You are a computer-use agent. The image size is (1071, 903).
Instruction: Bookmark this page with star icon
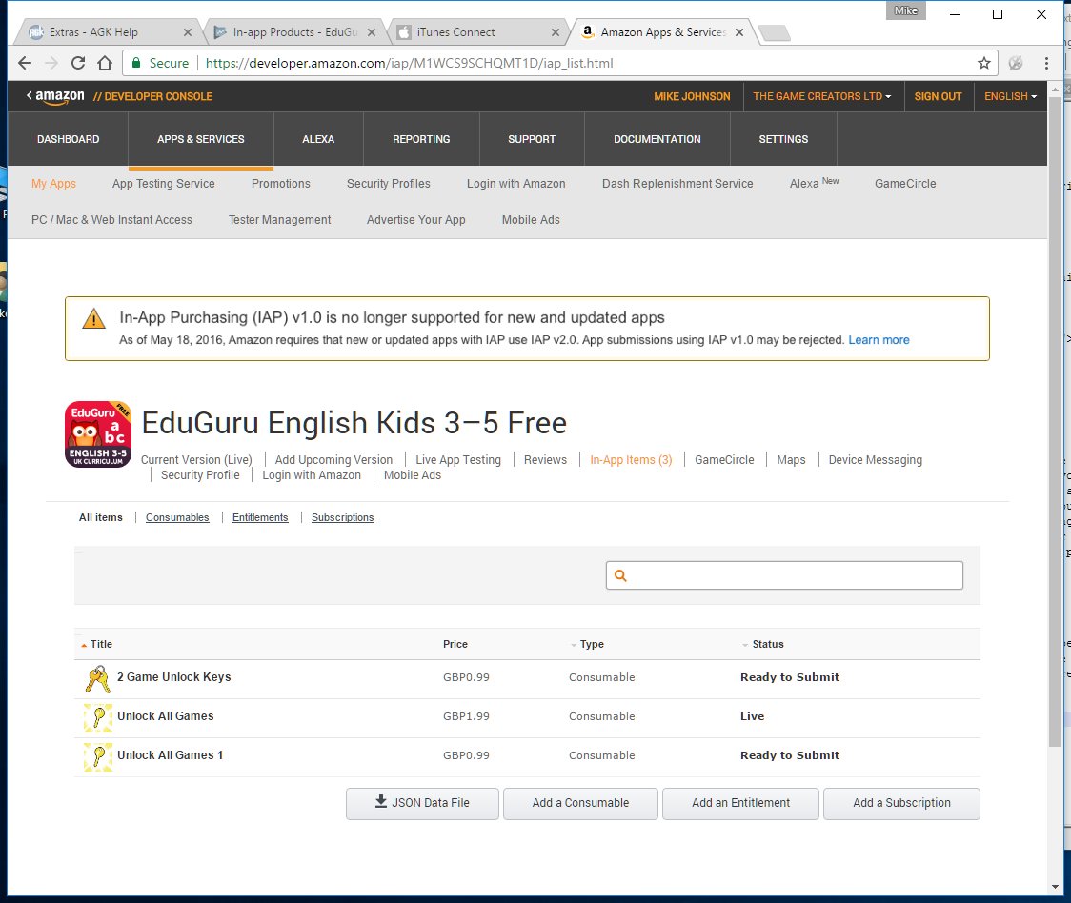tap(983, 63)
